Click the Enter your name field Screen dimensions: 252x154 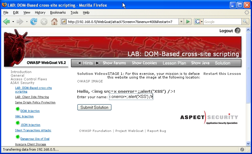coord(131,97)
